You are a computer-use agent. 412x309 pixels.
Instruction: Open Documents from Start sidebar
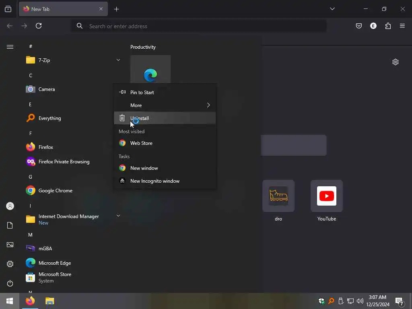(10, 225)
